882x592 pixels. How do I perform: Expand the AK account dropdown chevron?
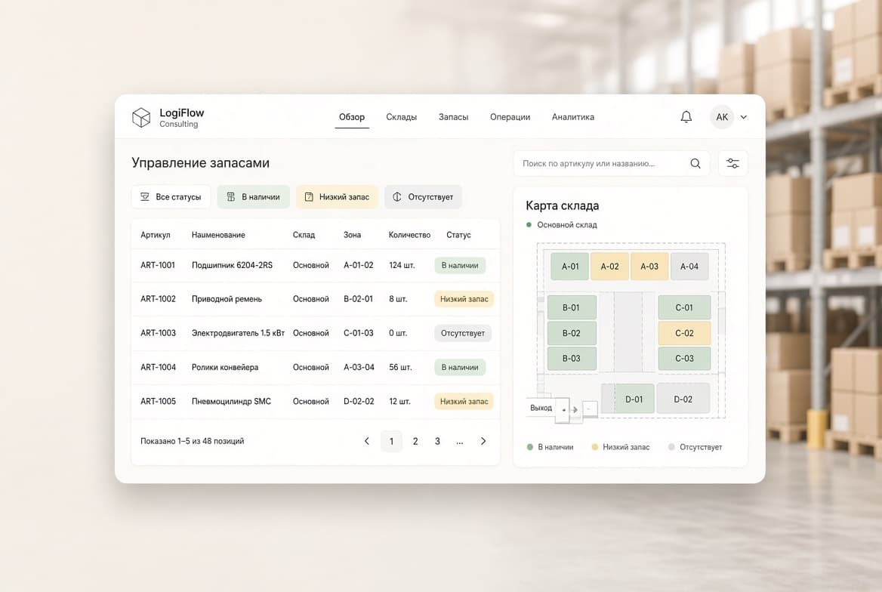point(744,117)
